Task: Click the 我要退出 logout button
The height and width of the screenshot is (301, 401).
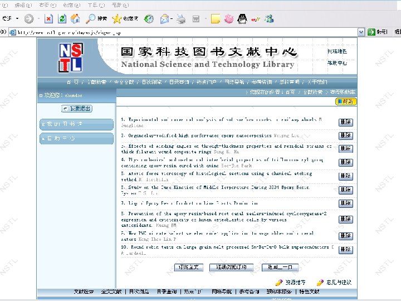Action: point(77,109)
